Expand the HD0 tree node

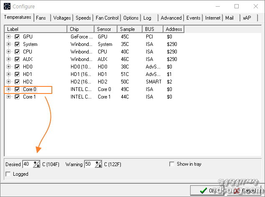pyautogui.click(x=9, y=67)
